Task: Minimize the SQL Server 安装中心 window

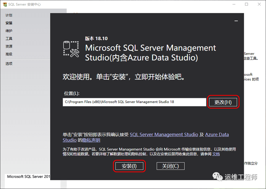Action: click(x=234, y=4)
